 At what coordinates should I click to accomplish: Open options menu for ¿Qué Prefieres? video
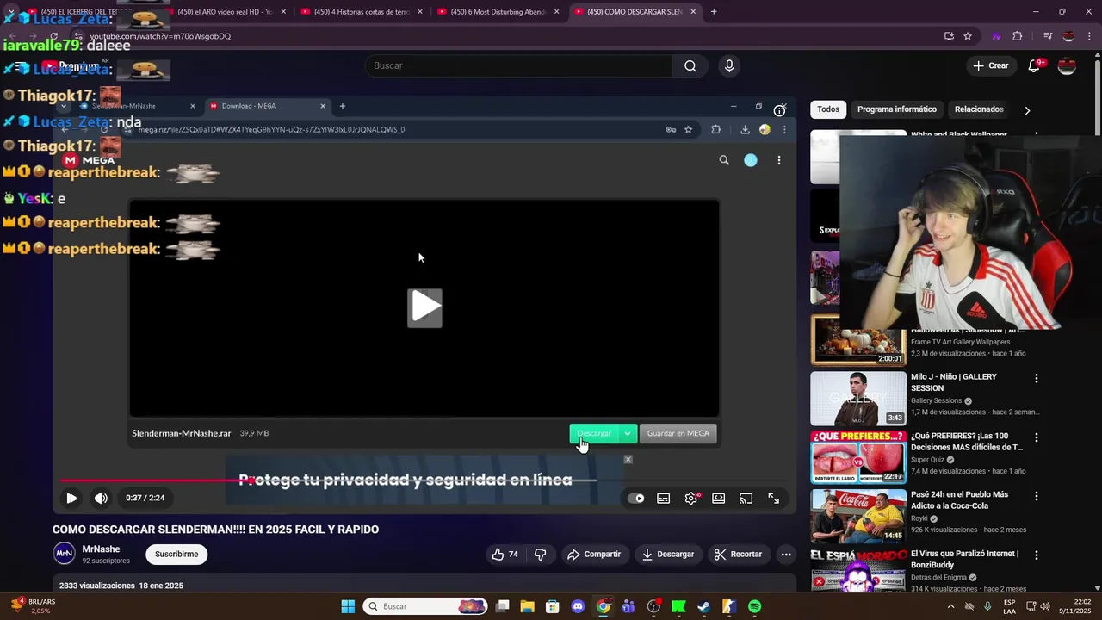click(1036, 437)
